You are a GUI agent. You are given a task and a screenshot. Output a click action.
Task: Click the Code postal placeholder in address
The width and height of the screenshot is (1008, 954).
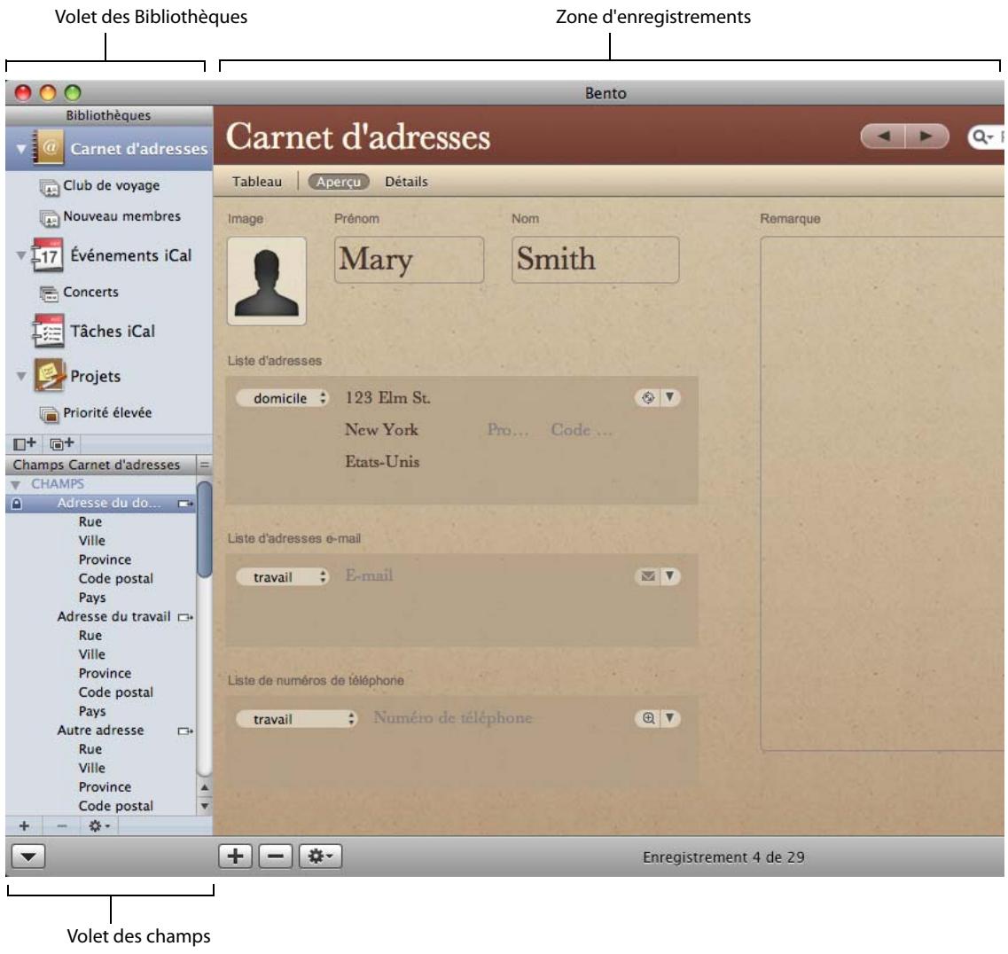pyautogui.click(x=582, y=430)
